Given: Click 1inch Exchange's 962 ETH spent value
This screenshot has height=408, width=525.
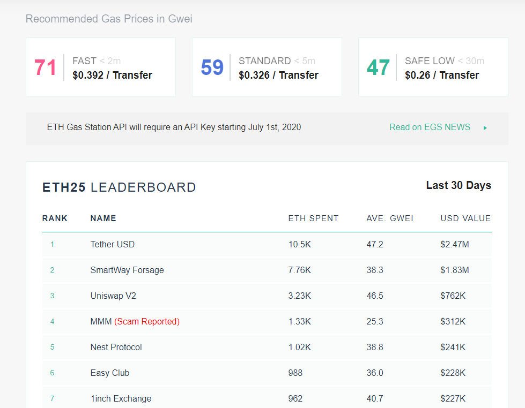Looking at the screenshot, I should (295, 399).
